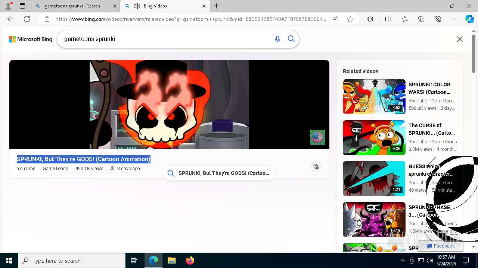Viewport: 478px width, 268px height.
Task: Open the notification center icon
Action: click(466, 261)
